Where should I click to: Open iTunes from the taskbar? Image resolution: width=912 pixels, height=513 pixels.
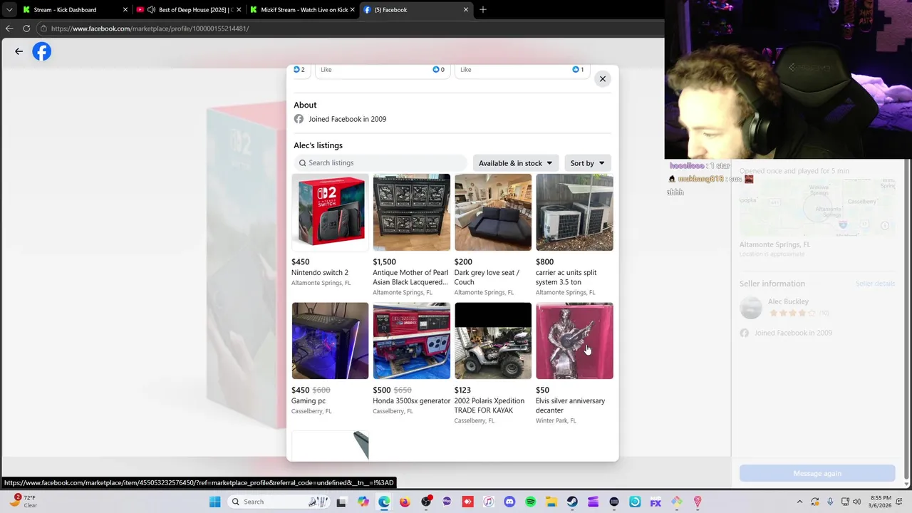pyautogui.click(x=488, y=502)
